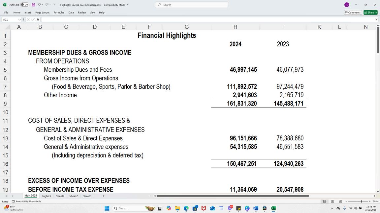
Task: Click the green Share button
Action: pos(370,12)
